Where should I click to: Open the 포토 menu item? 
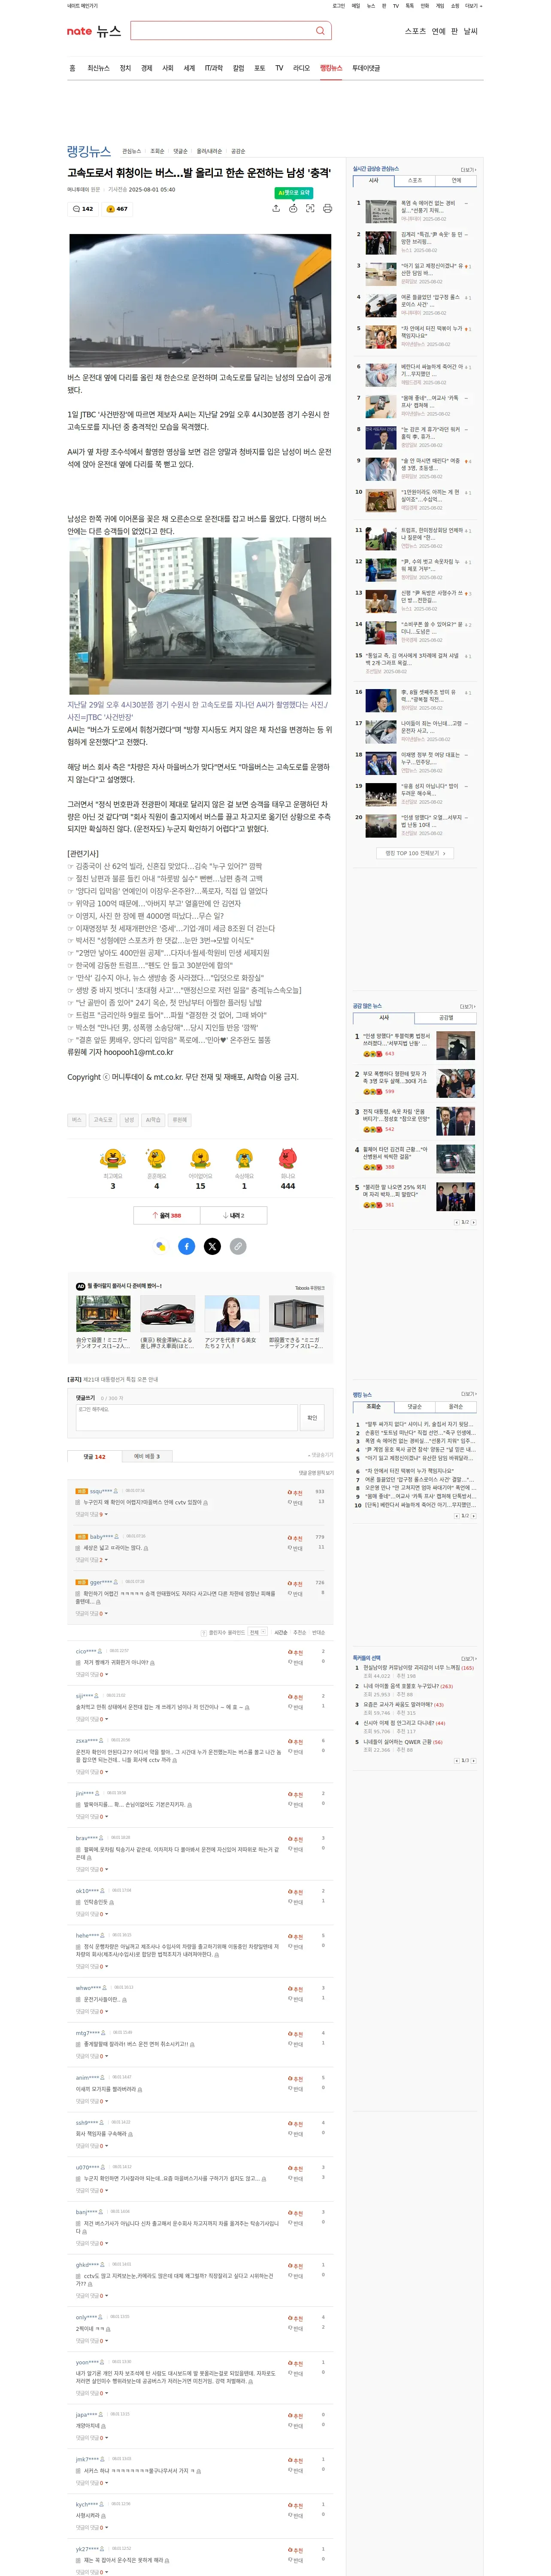pos(259,68)
